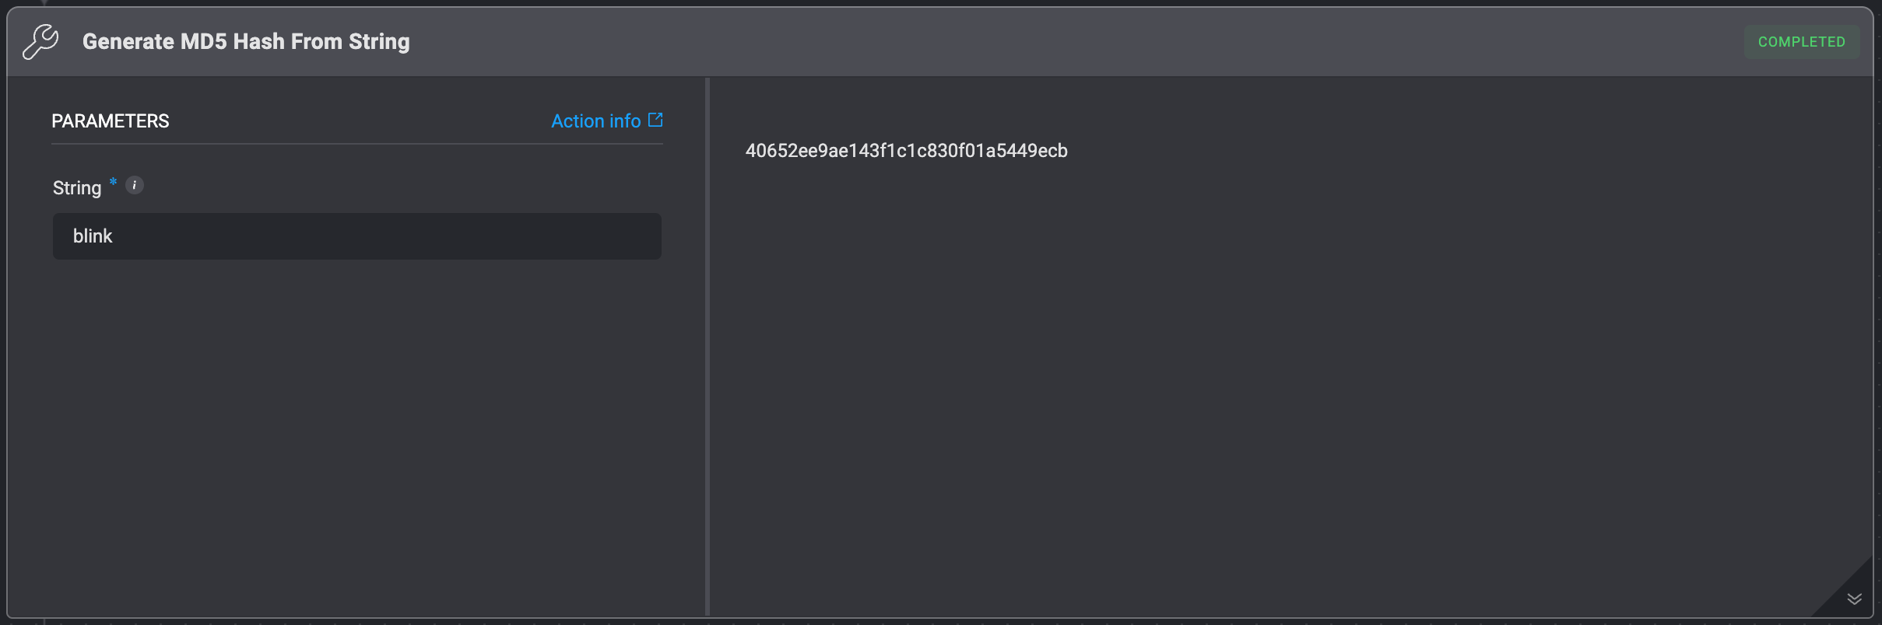The image size is (1882, 625).
Task: Select the MD5 hash output 40652ee9ae143f1c1c830f01a5449ecb
Action: 906,151
